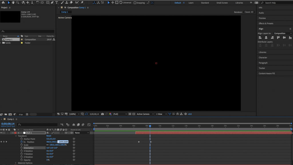293x165 pixels.
Task: Expand the Material Options group
Action: pyautogui.click(x=16, y=163)
